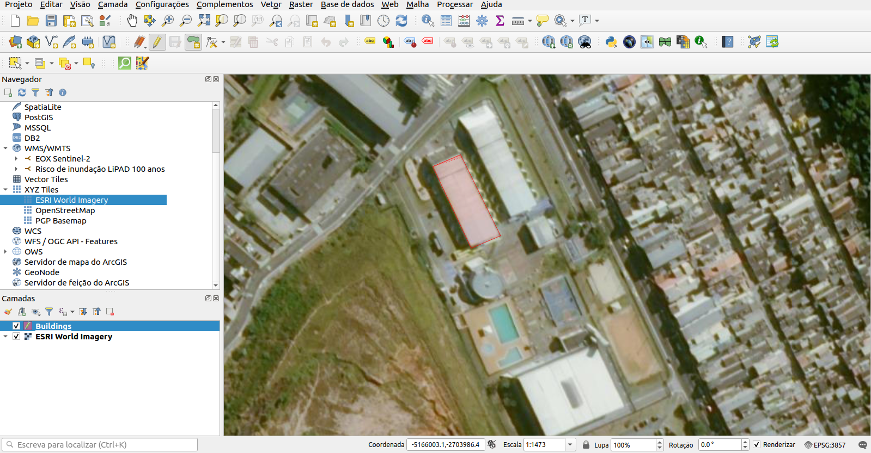Open the Projeto menu
871x453 pixels.
tap(19, 4)
